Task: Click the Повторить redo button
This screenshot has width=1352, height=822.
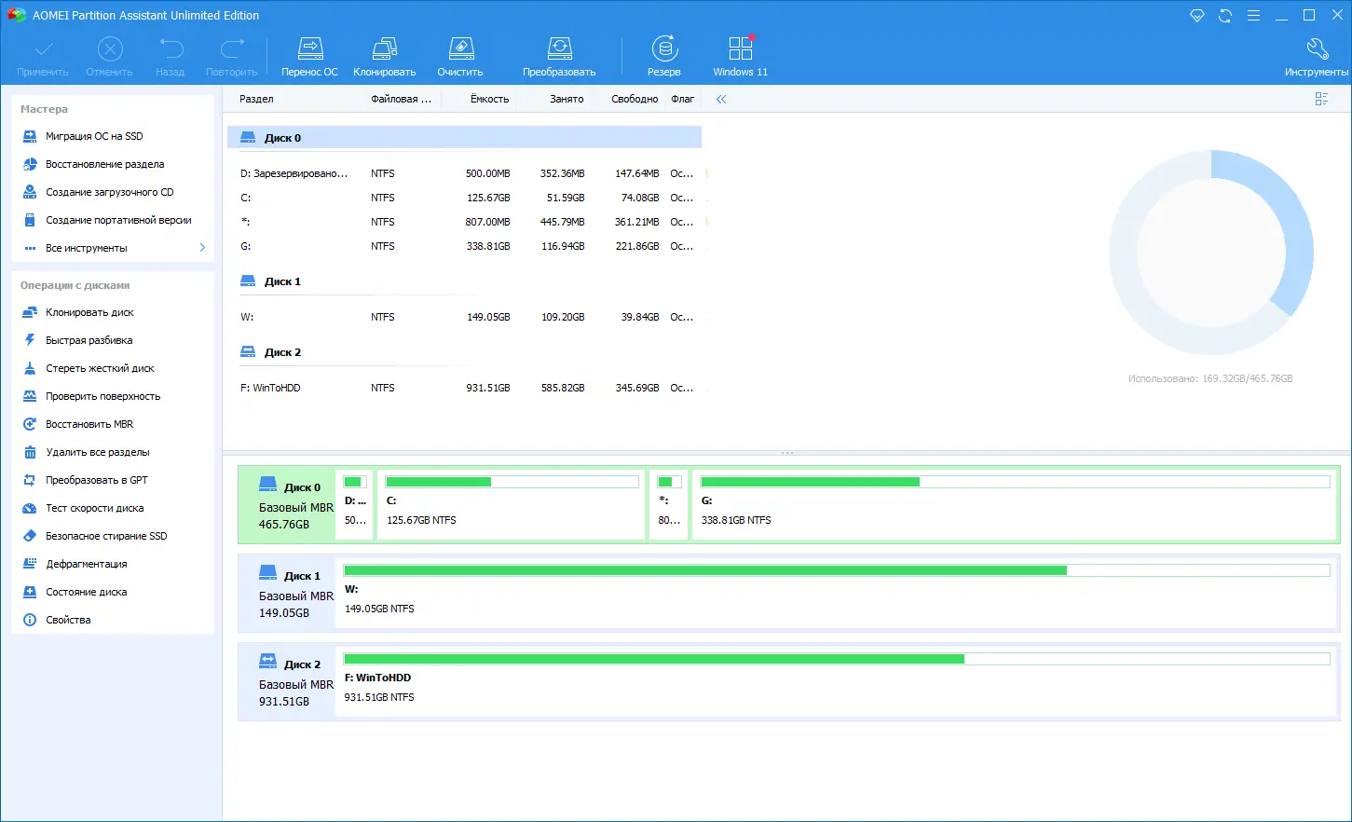Action: (232, 58)
